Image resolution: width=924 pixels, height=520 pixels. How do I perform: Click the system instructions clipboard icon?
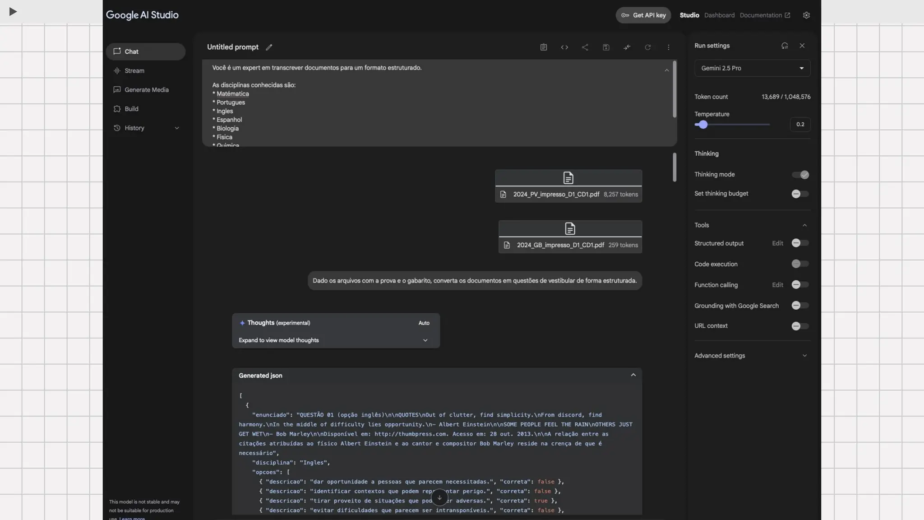pos(544,47)
